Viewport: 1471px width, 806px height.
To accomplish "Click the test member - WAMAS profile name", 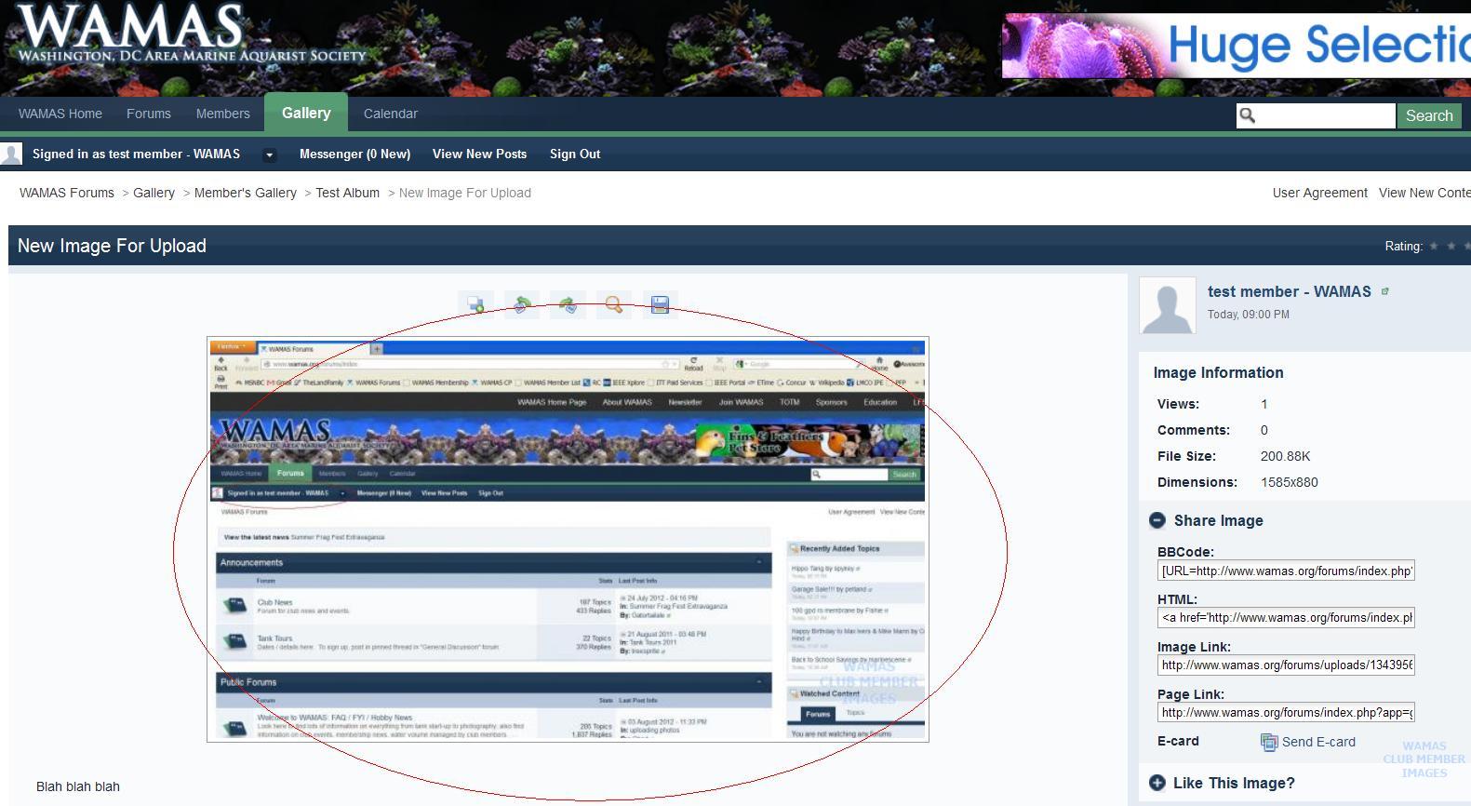I will [x=1290, y=291].
